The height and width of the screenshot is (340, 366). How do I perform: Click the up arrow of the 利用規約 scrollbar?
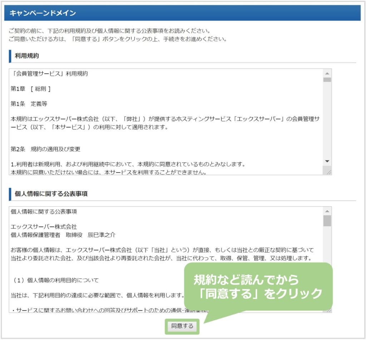point(327,73)
